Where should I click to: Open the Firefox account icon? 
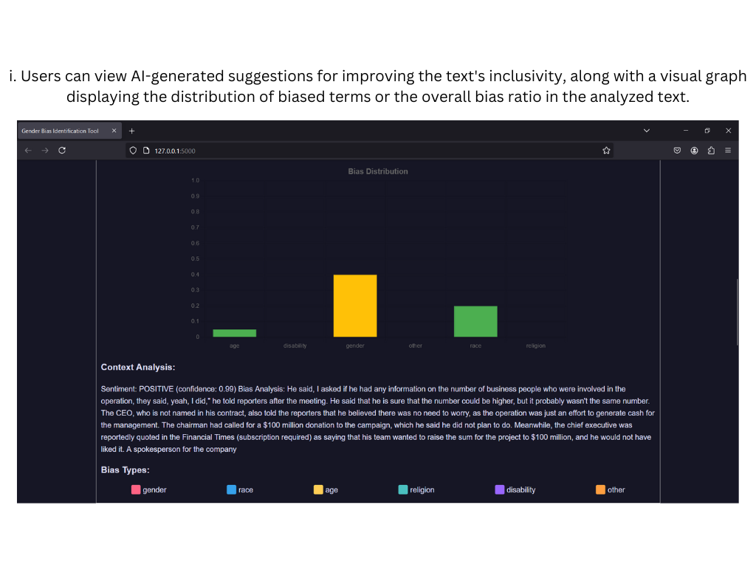(x=694, y=151)
